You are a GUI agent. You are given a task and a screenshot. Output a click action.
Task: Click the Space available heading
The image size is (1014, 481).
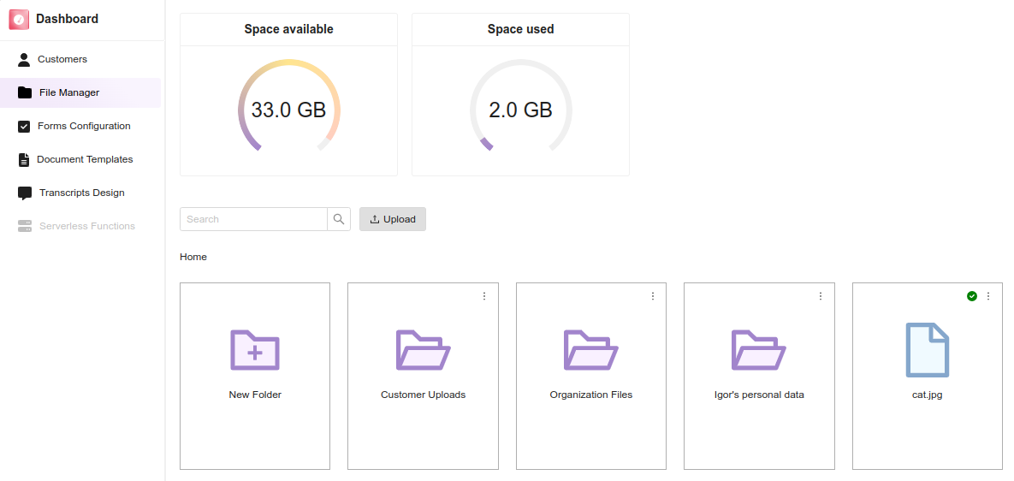[x=288, y=29]
